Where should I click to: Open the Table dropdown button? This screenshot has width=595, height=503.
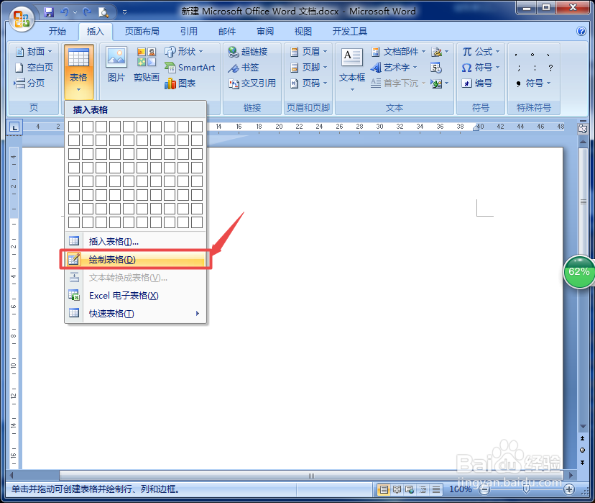tap(78, 71)
